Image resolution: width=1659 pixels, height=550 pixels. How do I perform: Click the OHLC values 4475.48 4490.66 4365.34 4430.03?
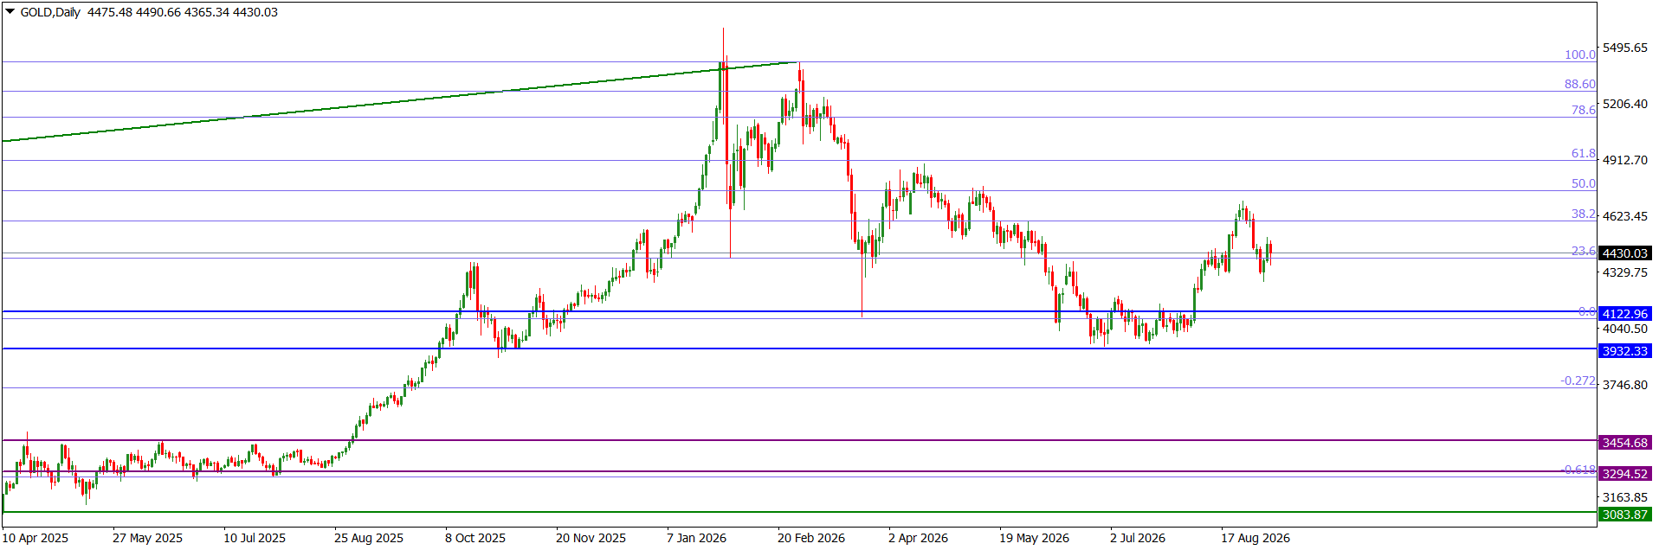pyautogui.click(x=183, y=12)
